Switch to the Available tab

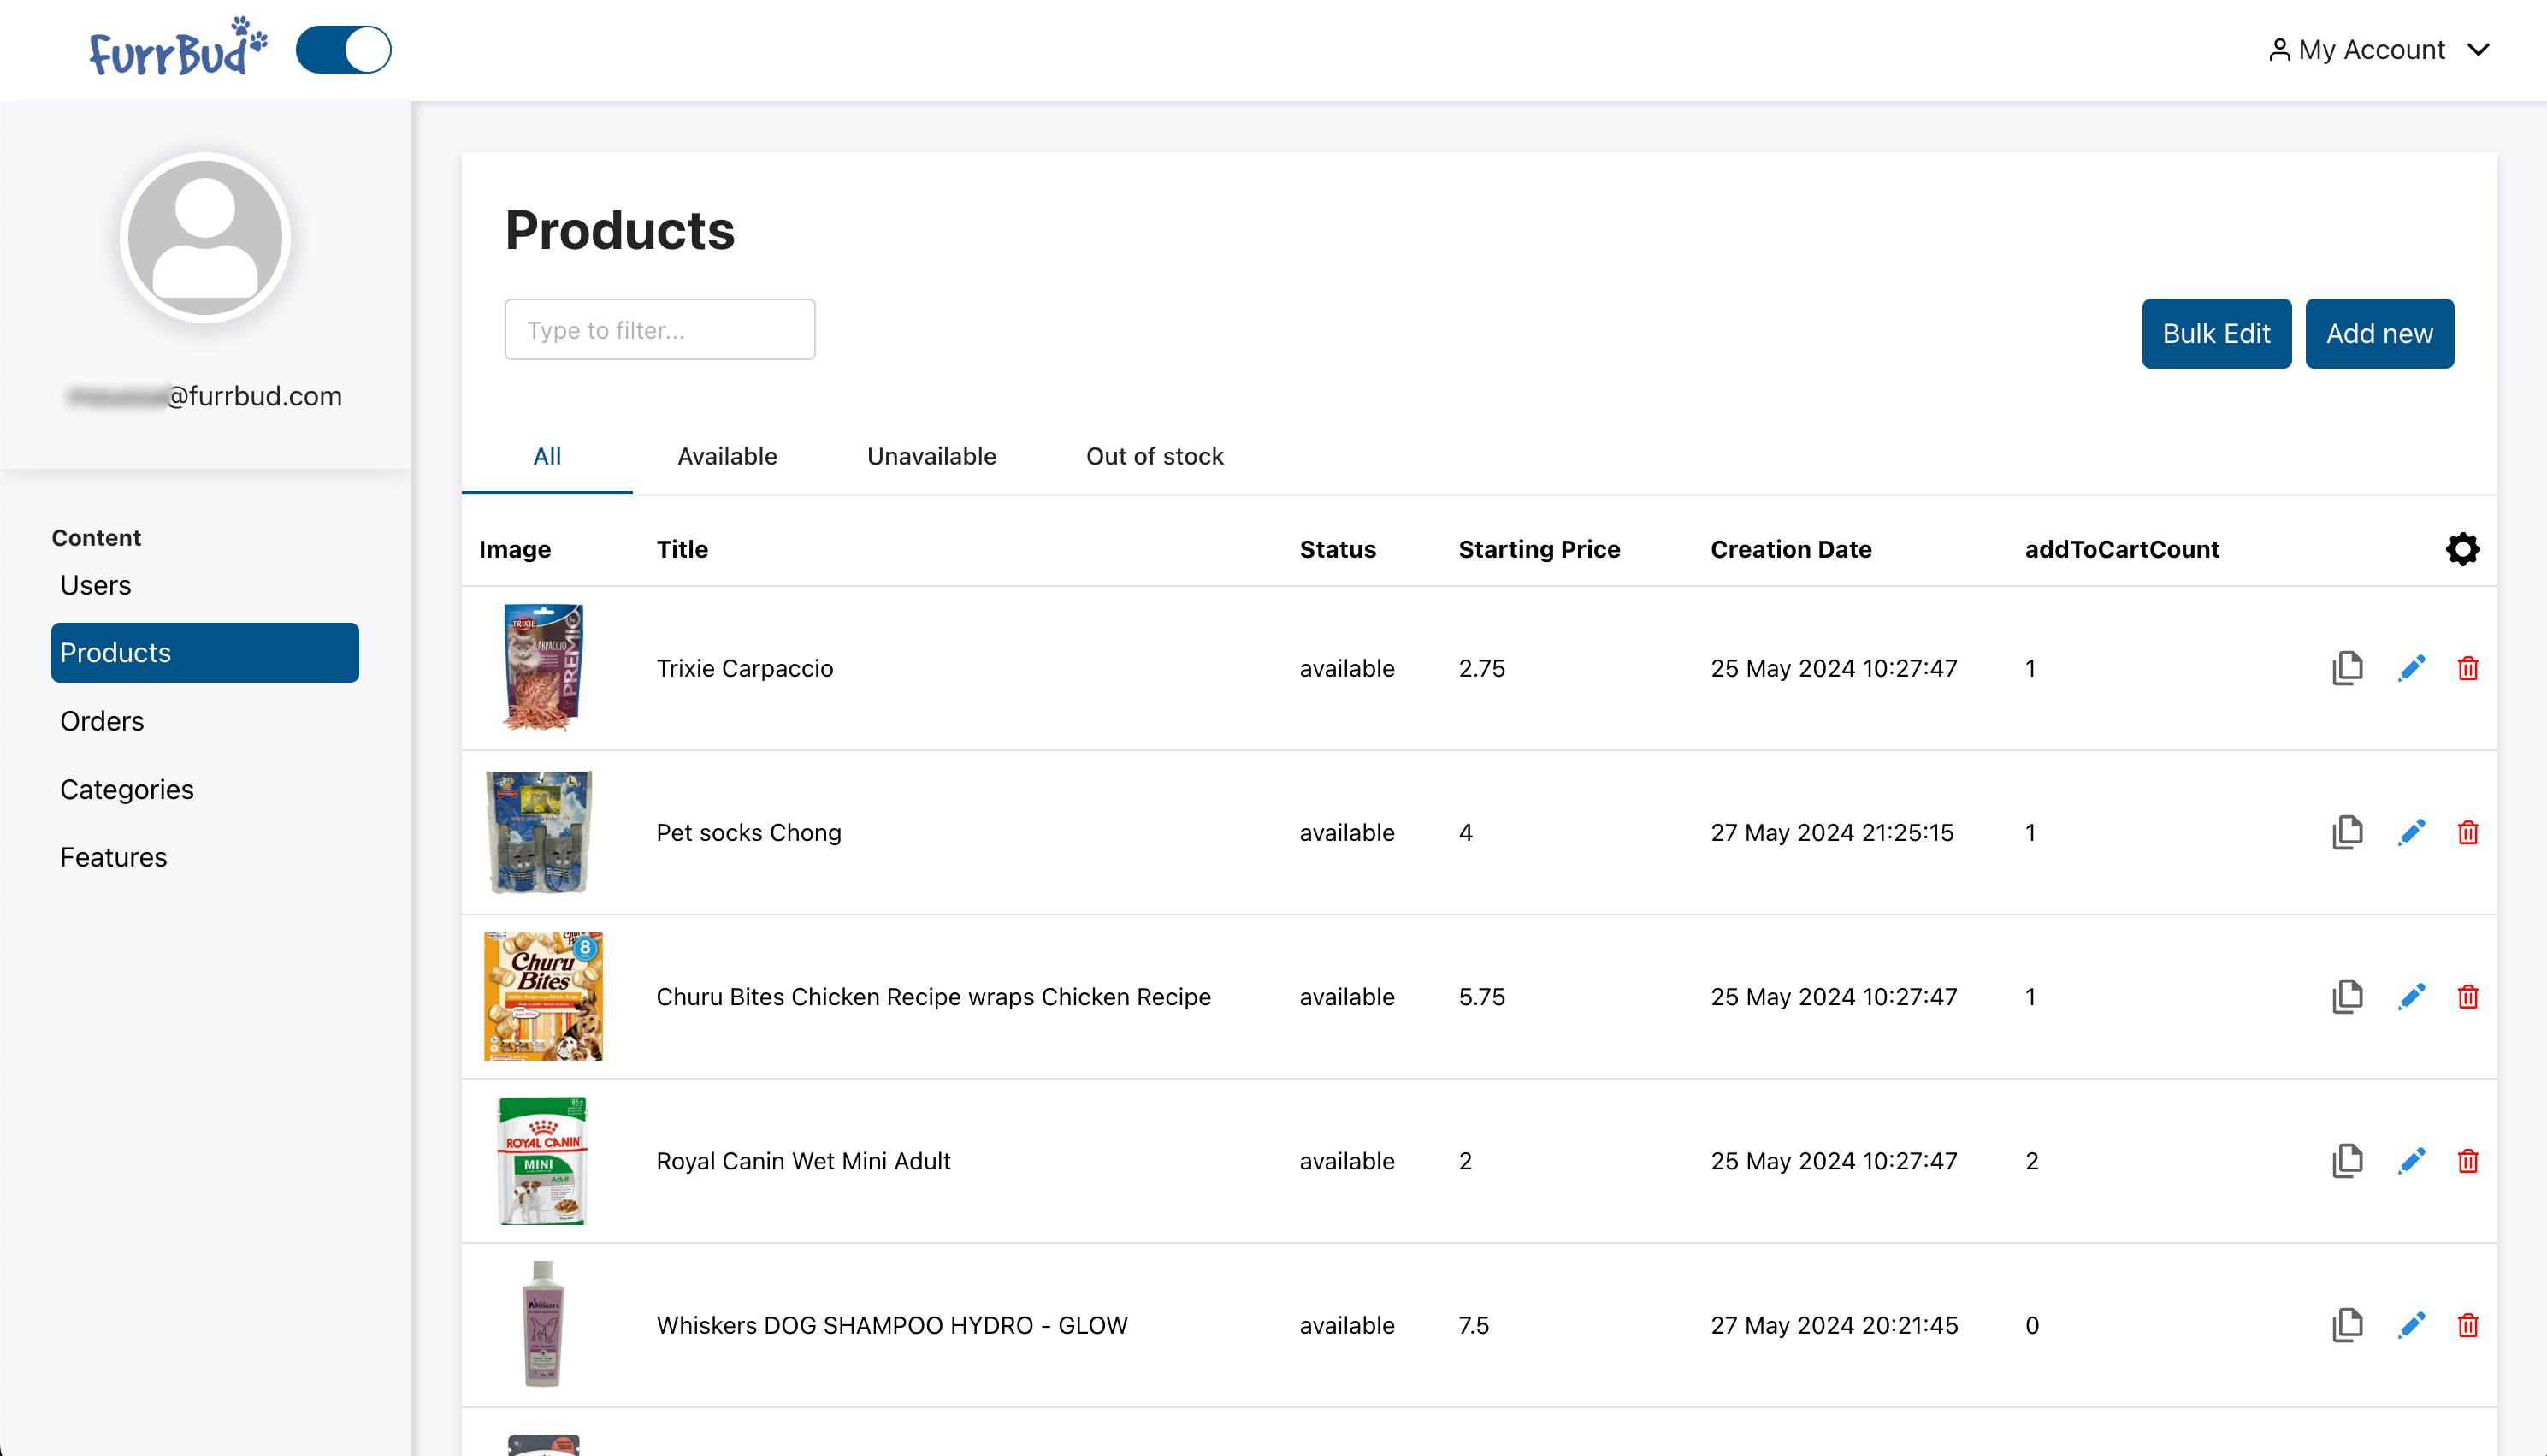pyautogui.click(x=727, y=456)
